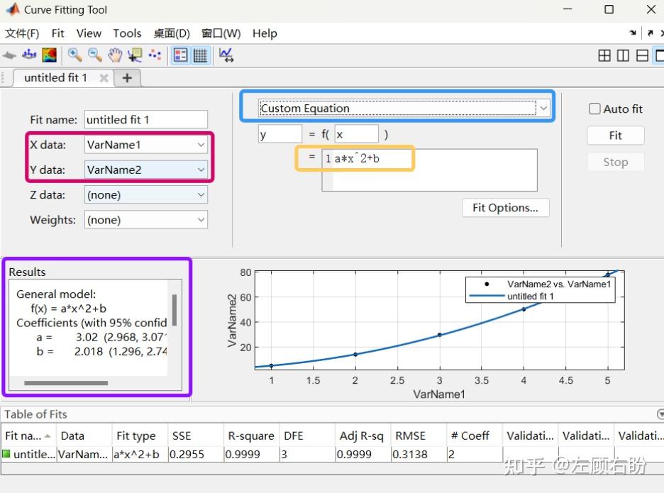
Task: Maximize the Curve Fitting Tool window
Action: click(x=609, y=9)
